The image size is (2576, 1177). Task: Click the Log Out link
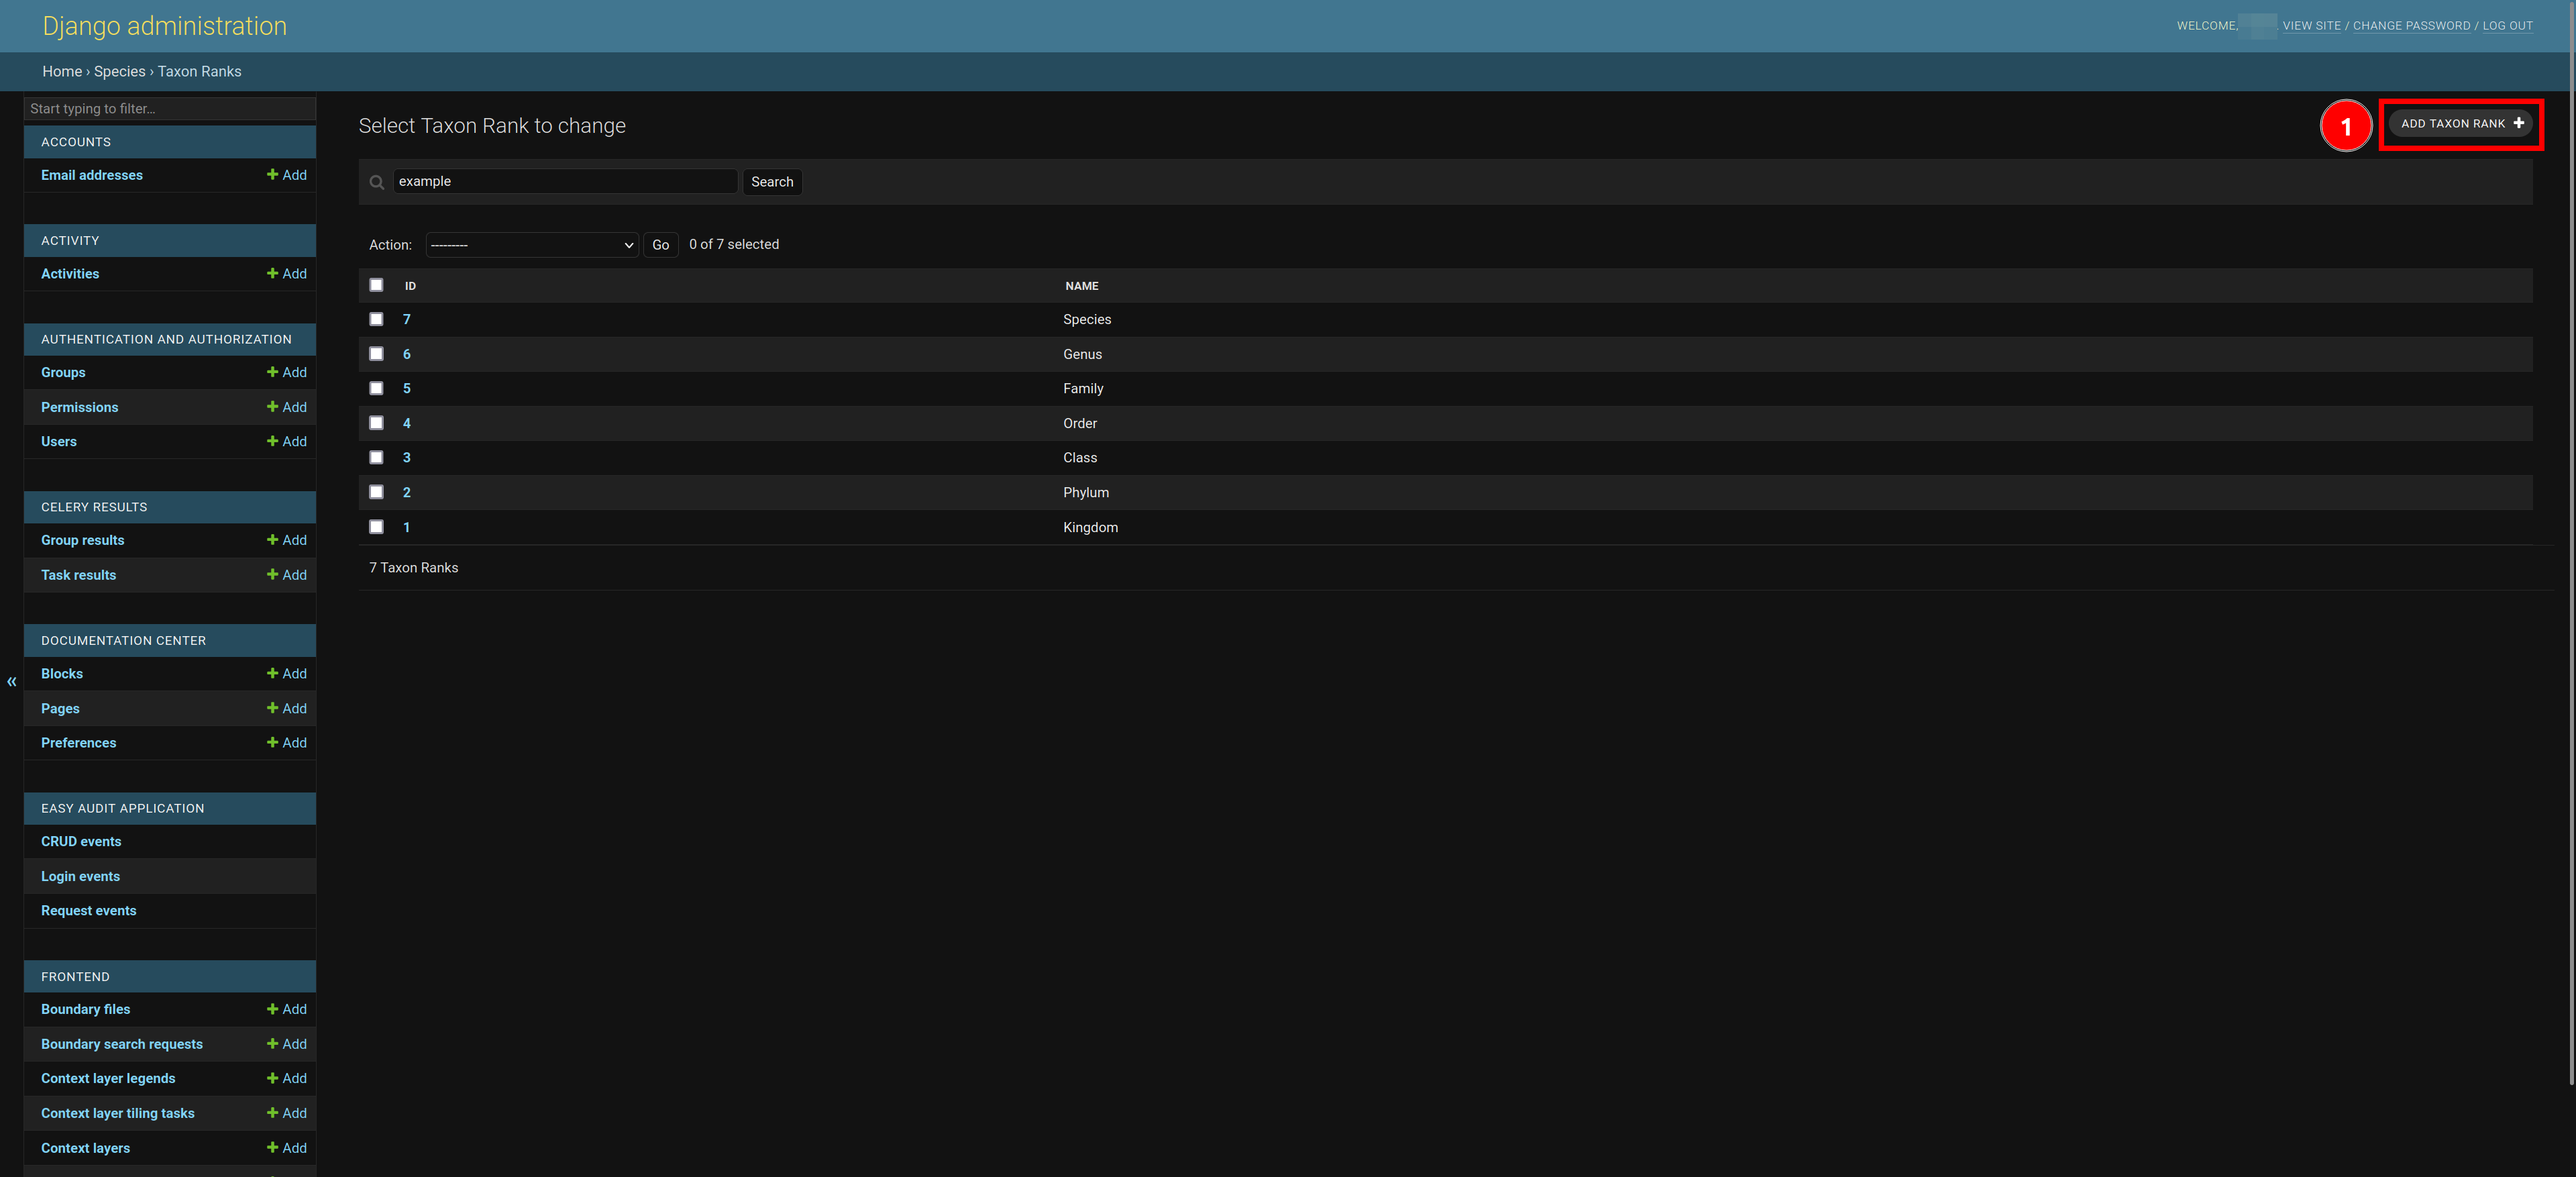pos(2507,26)
